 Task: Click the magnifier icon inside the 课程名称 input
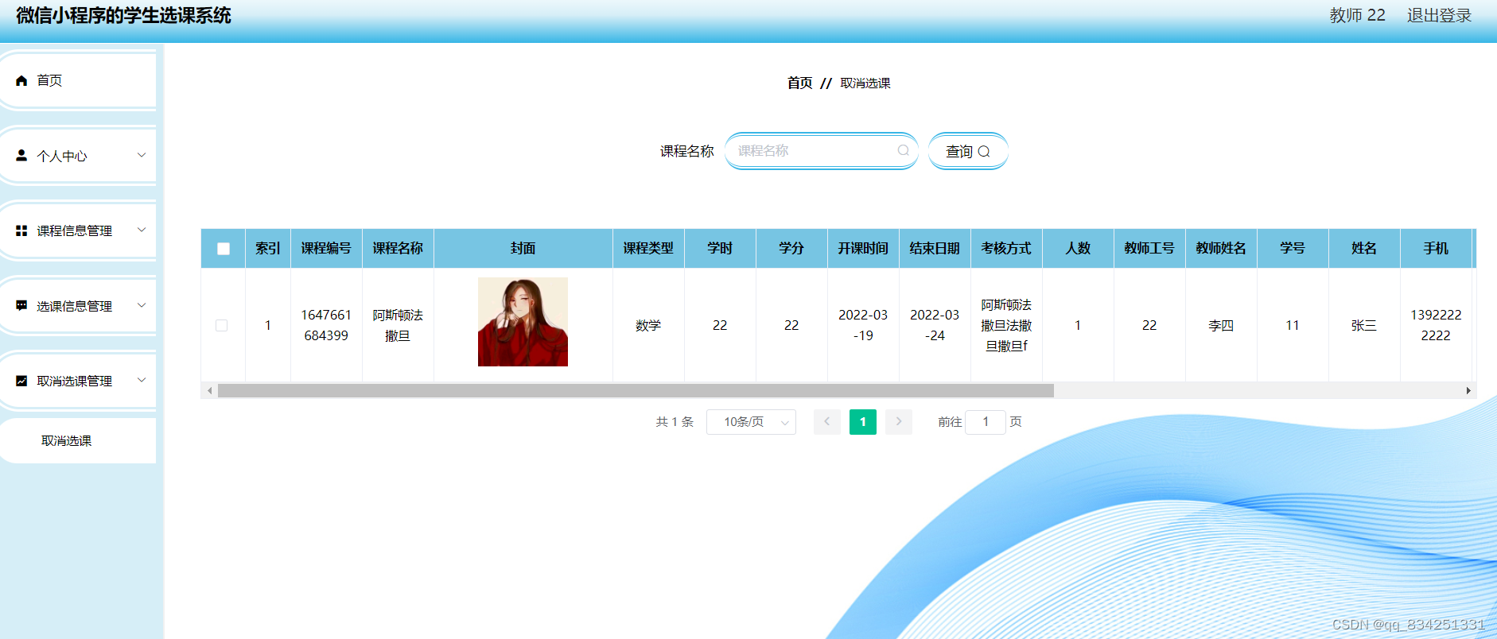(x=903, y=150)
